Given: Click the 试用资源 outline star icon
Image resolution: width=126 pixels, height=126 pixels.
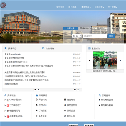Looking at the screenshot, I should click(65, 111).
